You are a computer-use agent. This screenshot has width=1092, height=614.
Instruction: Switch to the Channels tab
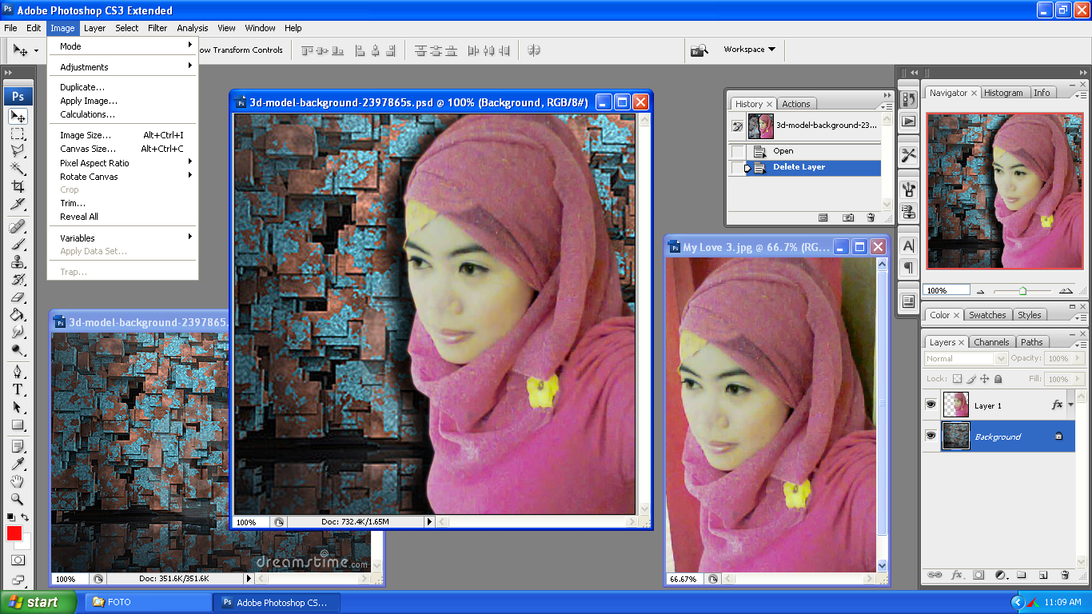[992, 342]
